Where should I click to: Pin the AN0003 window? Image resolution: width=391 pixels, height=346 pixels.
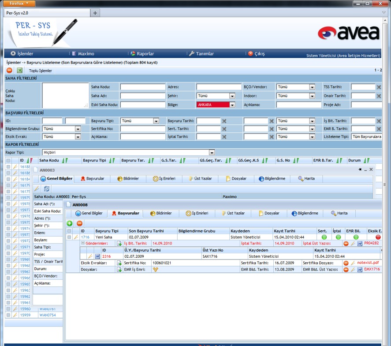tap(360, 169)
